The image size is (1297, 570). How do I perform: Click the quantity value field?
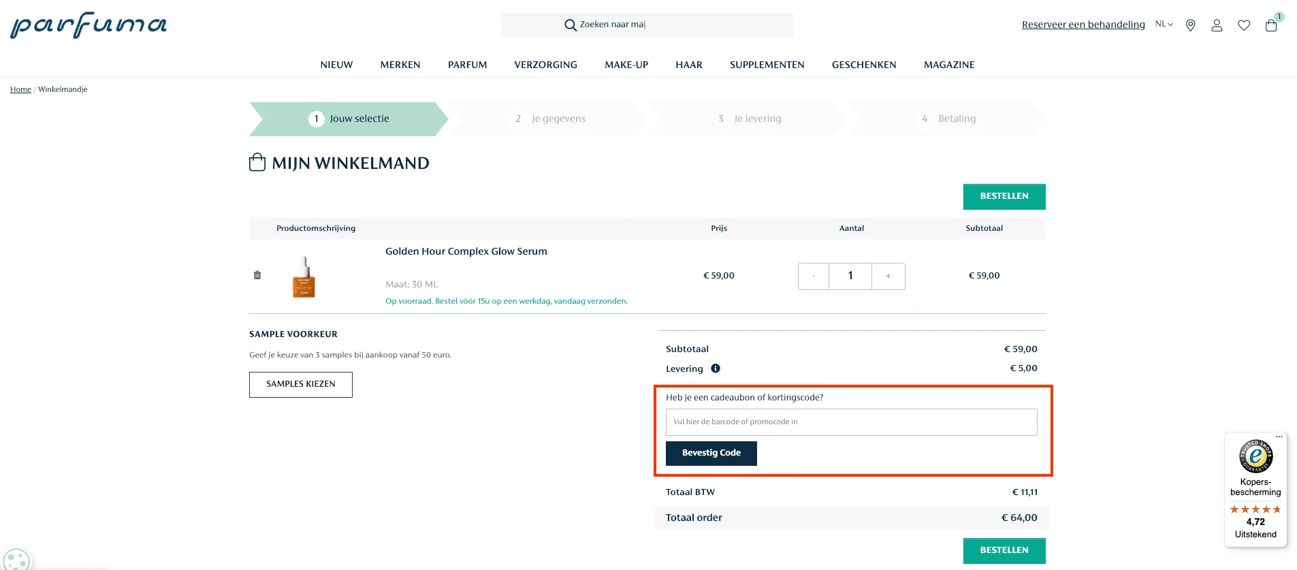(x=850, y=276)
